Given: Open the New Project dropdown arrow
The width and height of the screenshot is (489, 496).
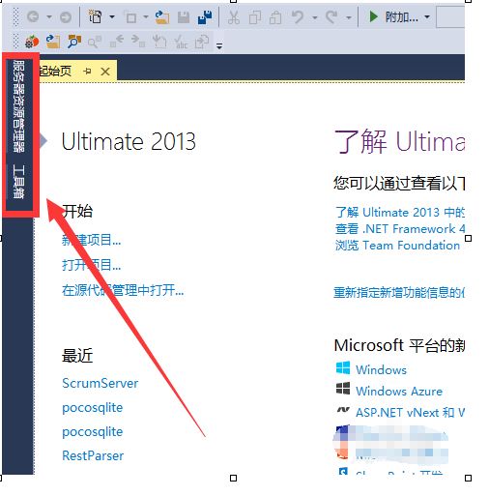Looking at the screenshot, I should pos(112,16).
